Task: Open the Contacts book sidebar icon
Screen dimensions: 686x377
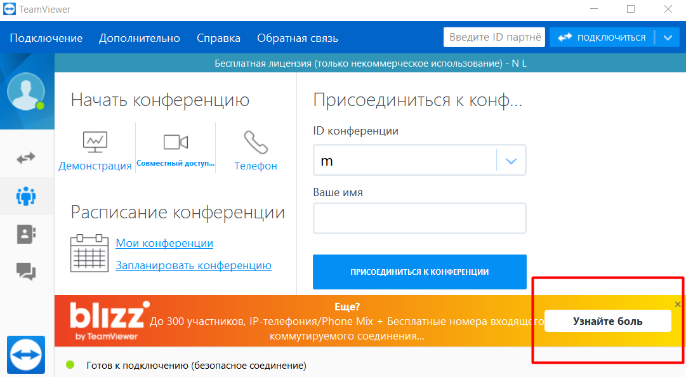Action: [x=26, y=234]
